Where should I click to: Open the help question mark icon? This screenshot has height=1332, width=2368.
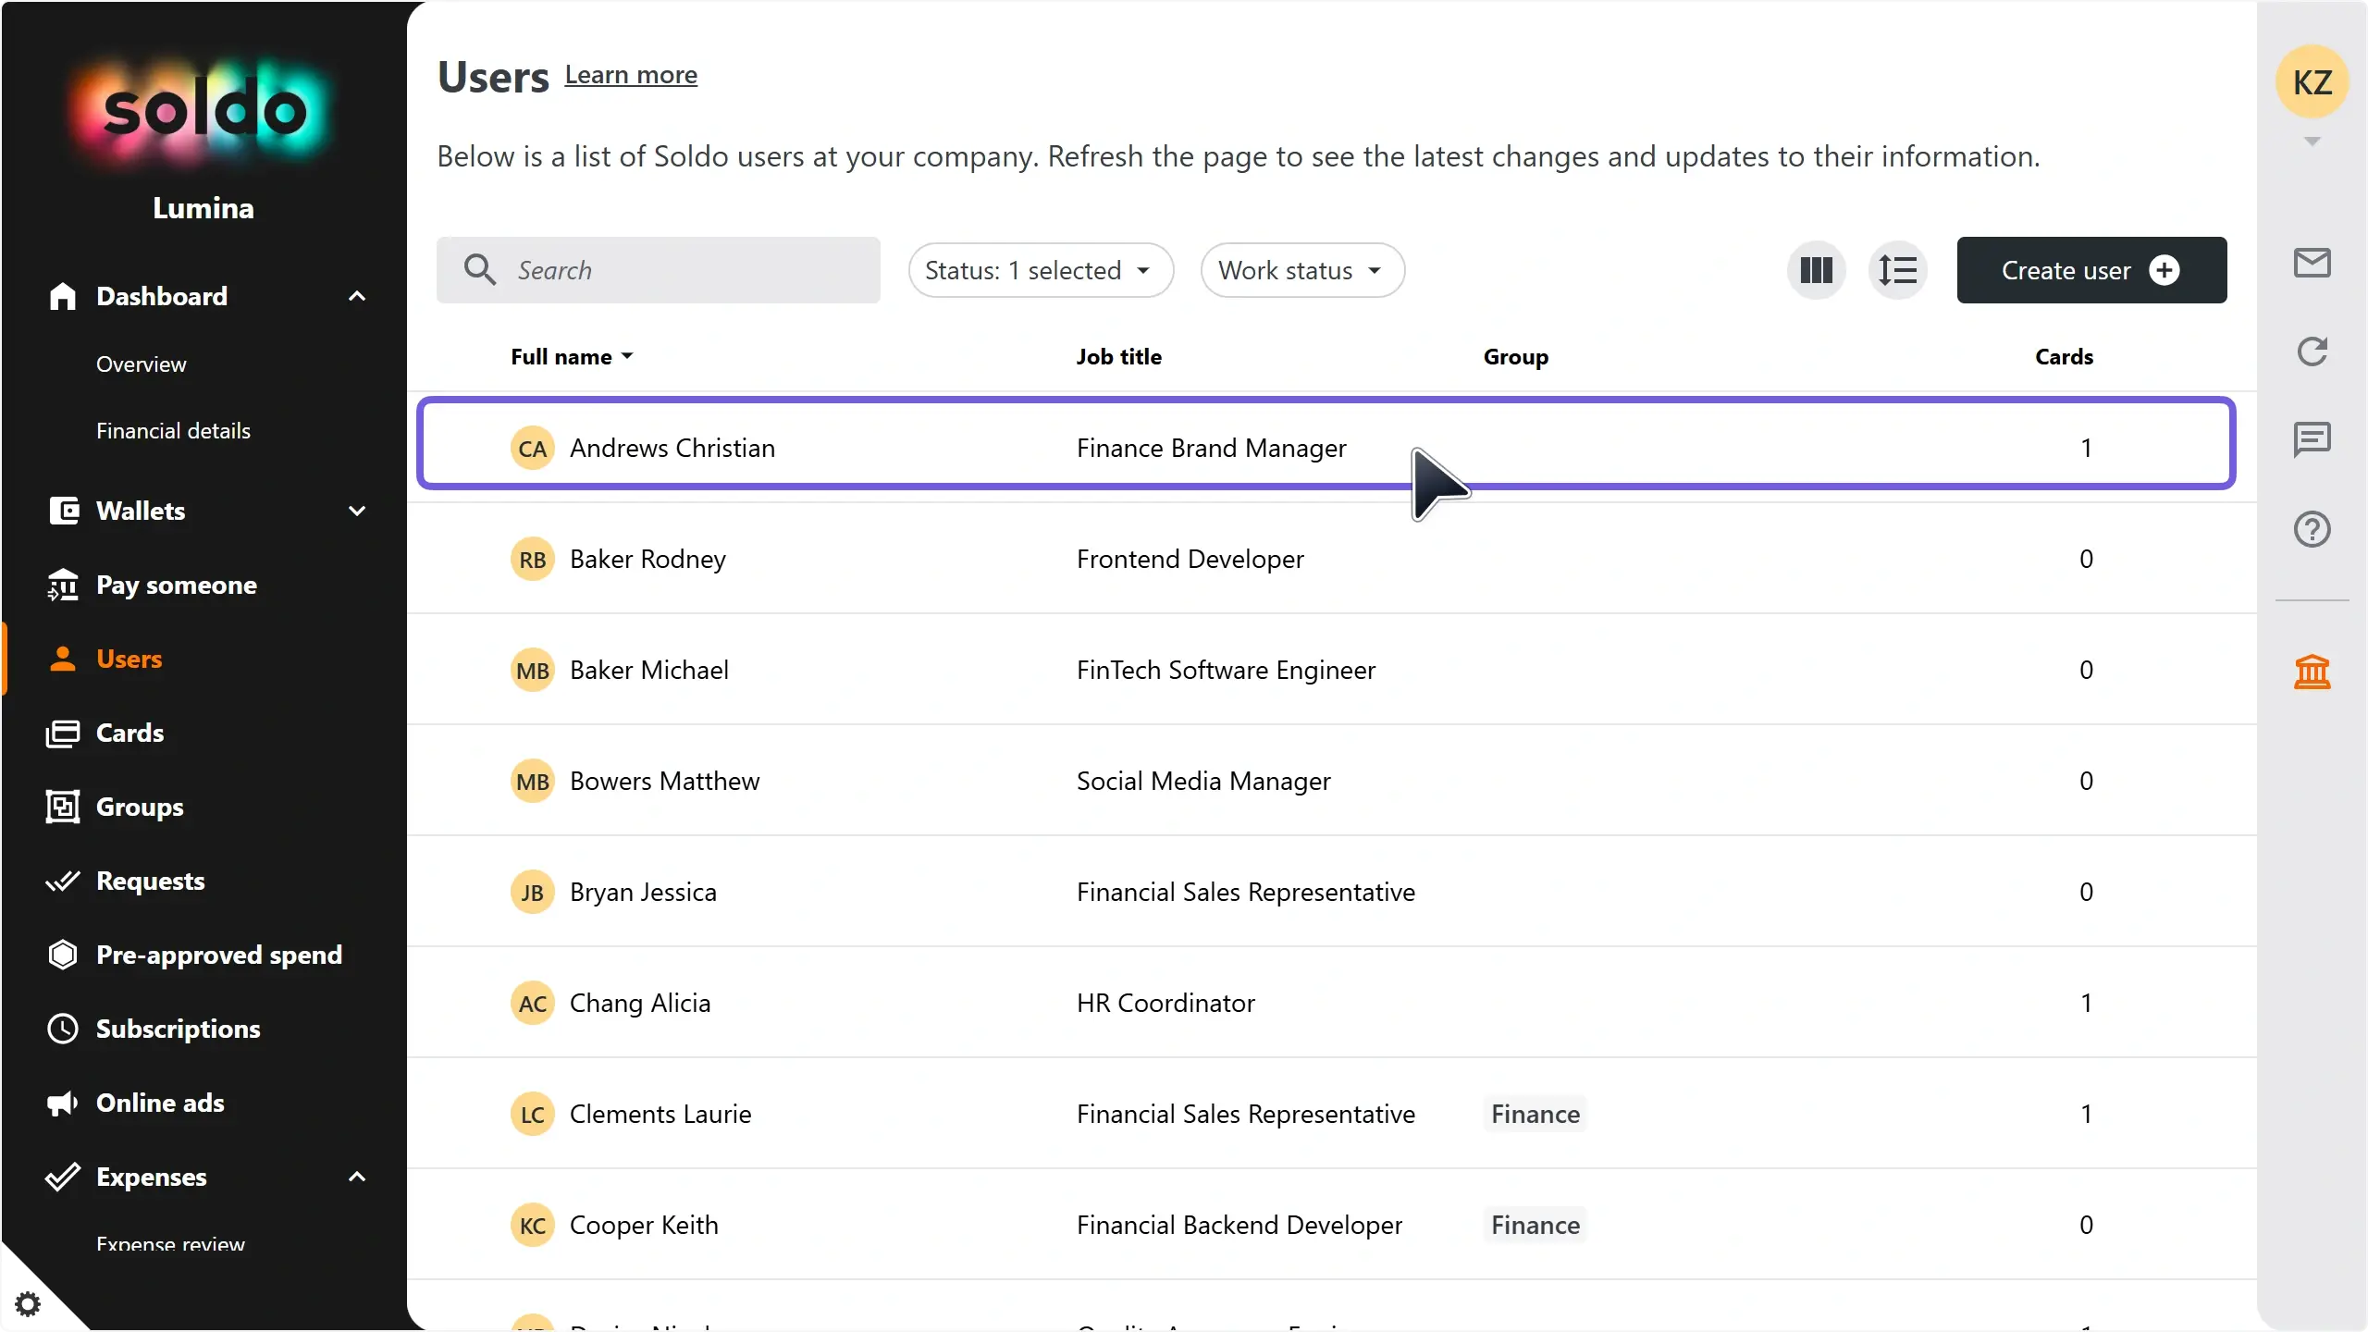pos(2312,529)
